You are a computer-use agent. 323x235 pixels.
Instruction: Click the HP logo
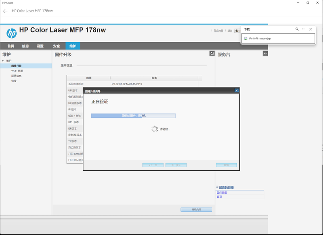point(12,33)
